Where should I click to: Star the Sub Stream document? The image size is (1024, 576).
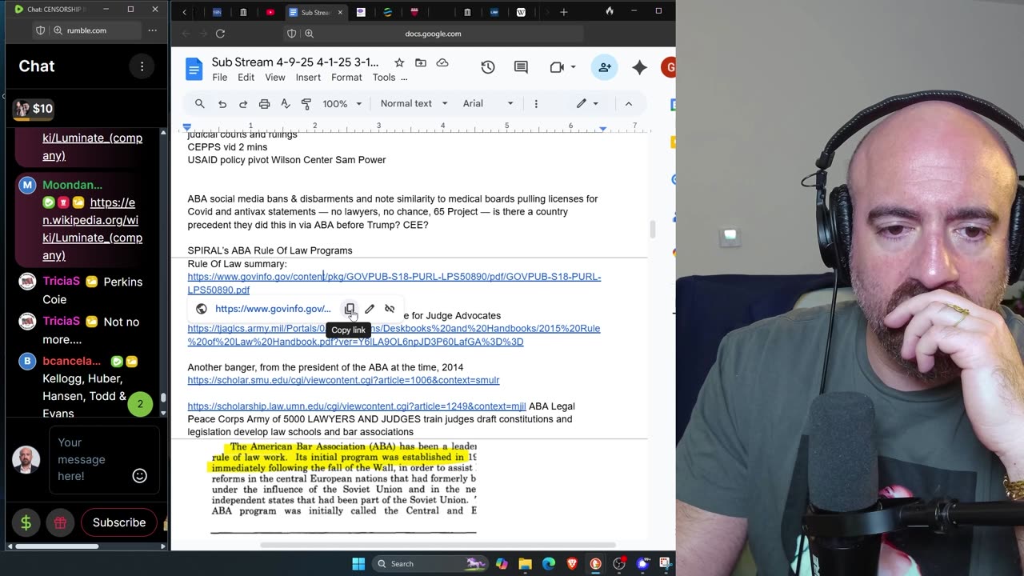[x=399, y=62]
